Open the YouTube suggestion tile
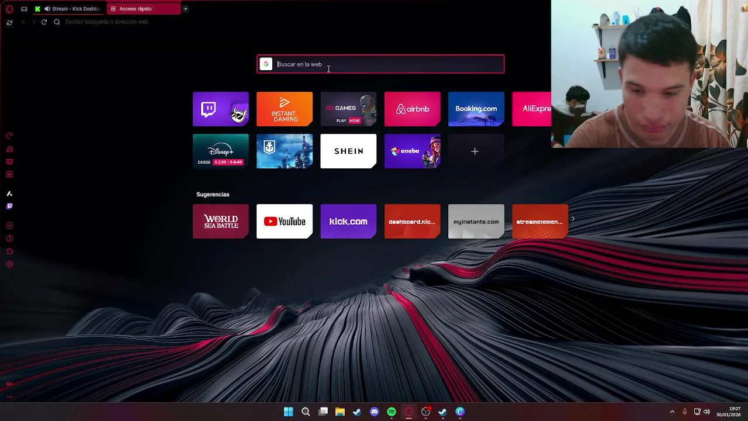Image resolution: width=748 pixels, height=421 pixels. pos(285,222)
